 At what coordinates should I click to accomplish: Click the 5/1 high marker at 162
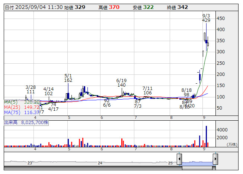[68, 78]
